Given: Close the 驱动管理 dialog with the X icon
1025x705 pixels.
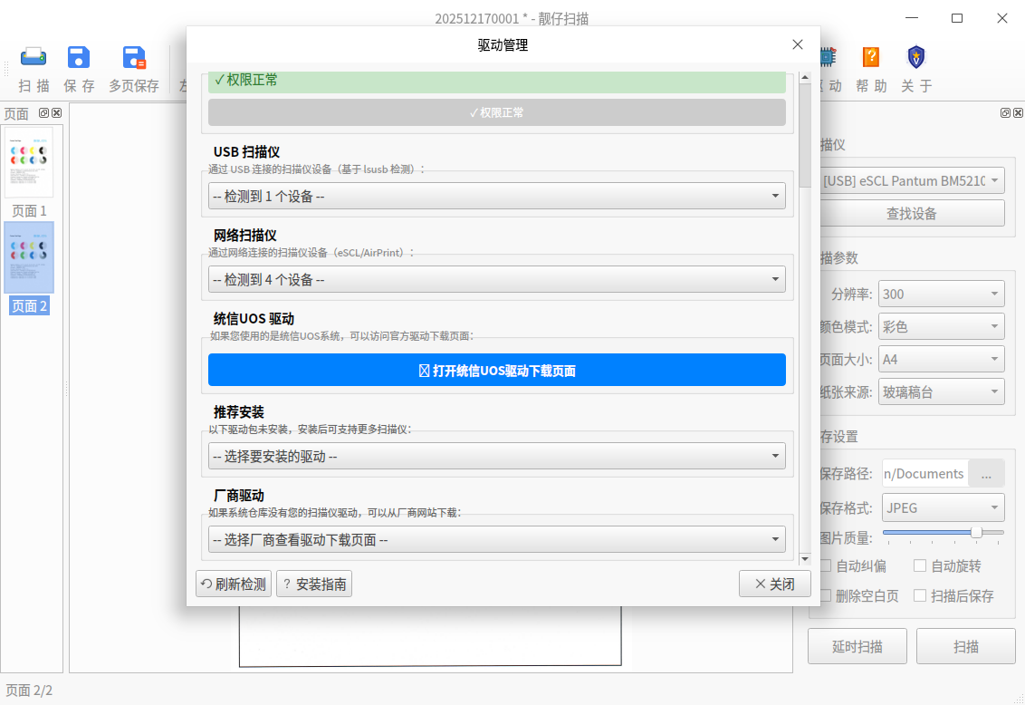Looking at the screenshot, I should click(798, 44).
